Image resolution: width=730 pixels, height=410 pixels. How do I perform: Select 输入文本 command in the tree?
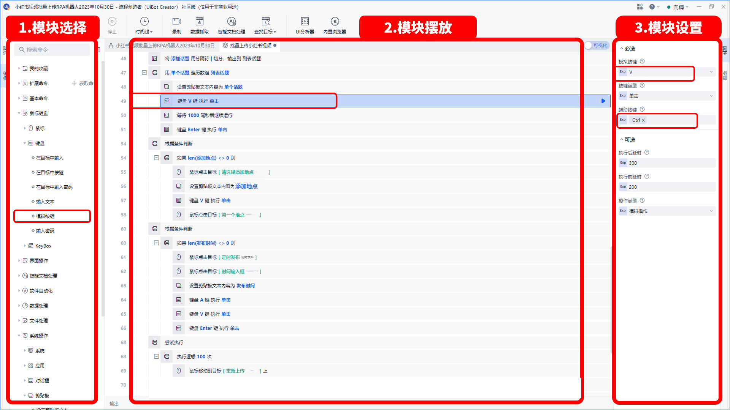[45, 202]
